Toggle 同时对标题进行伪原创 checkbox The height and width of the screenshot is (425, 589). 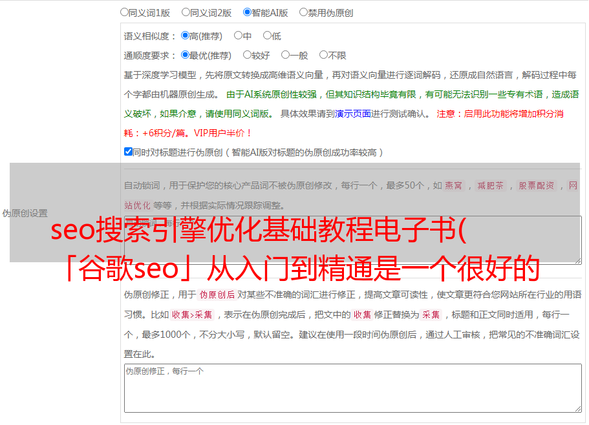pos(128,152)
